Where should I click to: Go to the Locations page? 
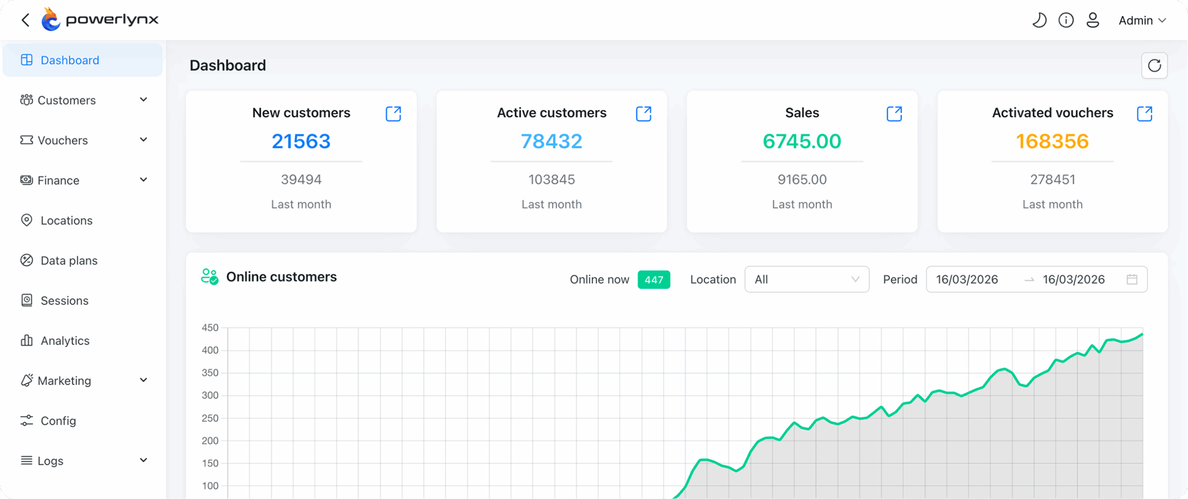click(66, 220)
